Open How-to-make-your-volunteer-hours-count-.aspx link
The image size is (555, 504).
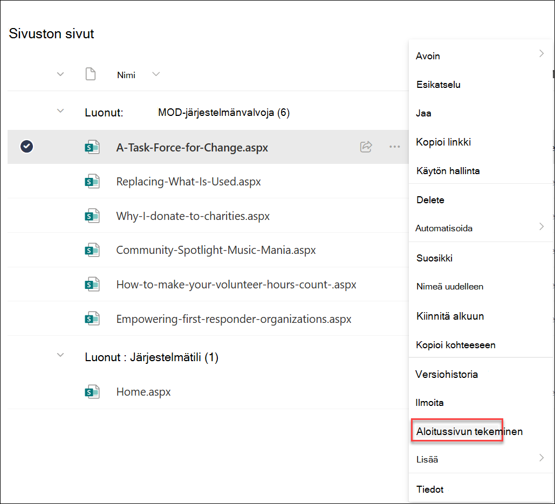[236, 285]
